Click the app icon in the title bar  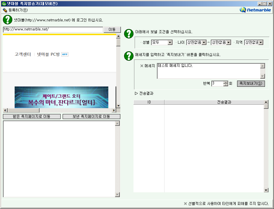[x=4, y=4]
